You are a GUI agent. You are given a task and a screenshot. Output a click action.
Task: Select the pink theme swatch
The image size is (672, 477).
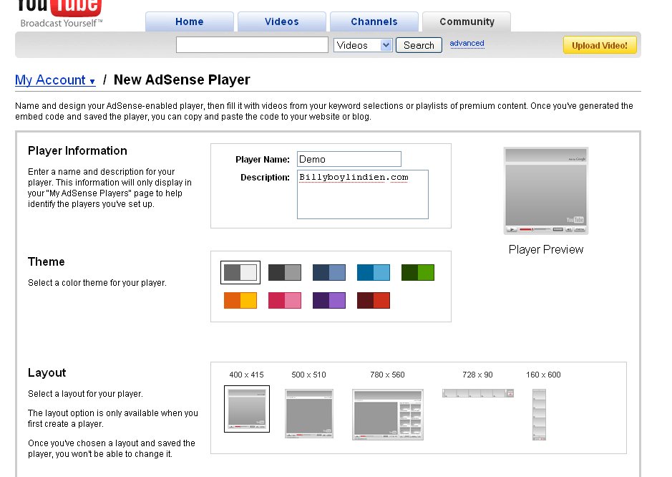coord(285,300)
